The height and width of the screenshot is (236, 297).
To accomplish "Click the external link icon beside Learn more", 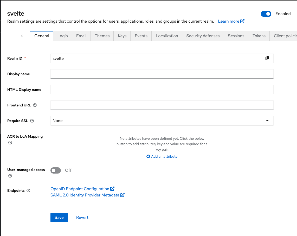I will pos(242,21).
